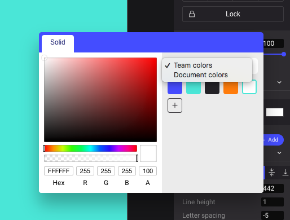Click the lock icon in Lock button
290x220 pixels.
click(192, 14)
